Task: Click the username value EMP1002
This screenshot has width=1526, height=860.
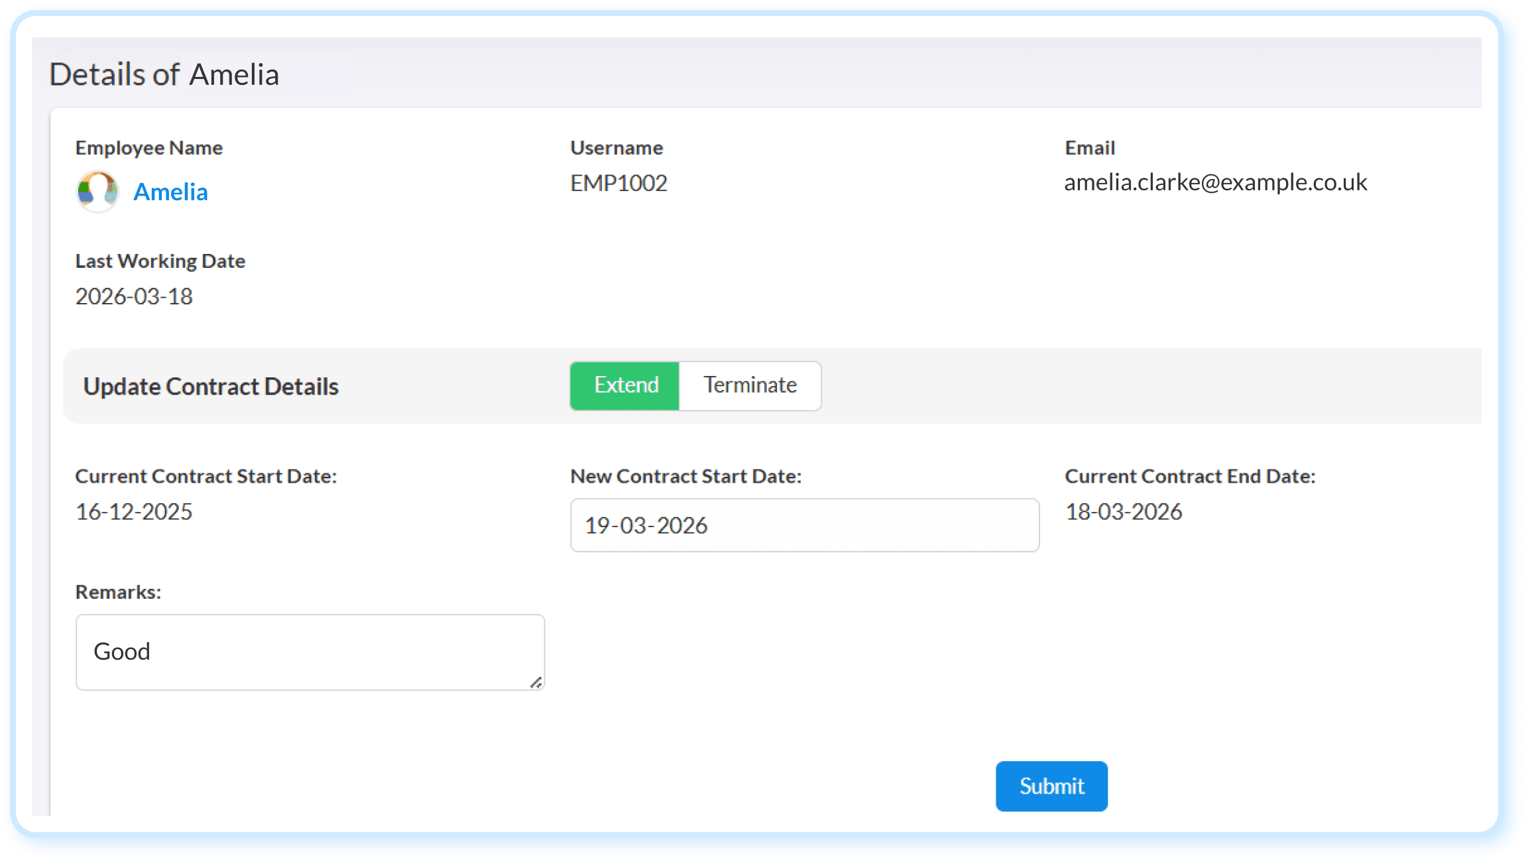Action: coord(618,183)
